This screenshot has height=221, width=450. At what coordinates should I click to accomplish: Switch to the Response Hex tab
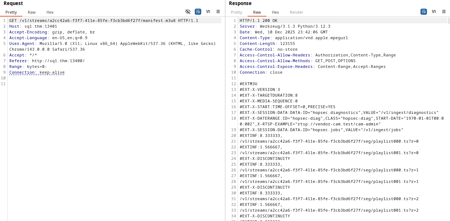coord(275,12)
